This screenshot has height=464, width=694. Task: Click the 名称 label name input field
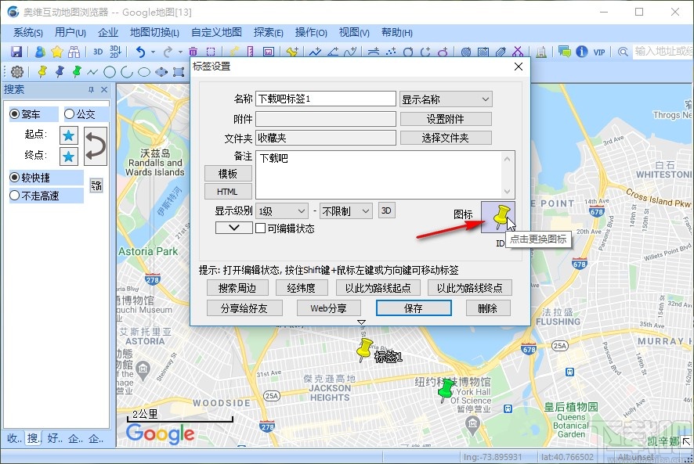pos(325,98)
